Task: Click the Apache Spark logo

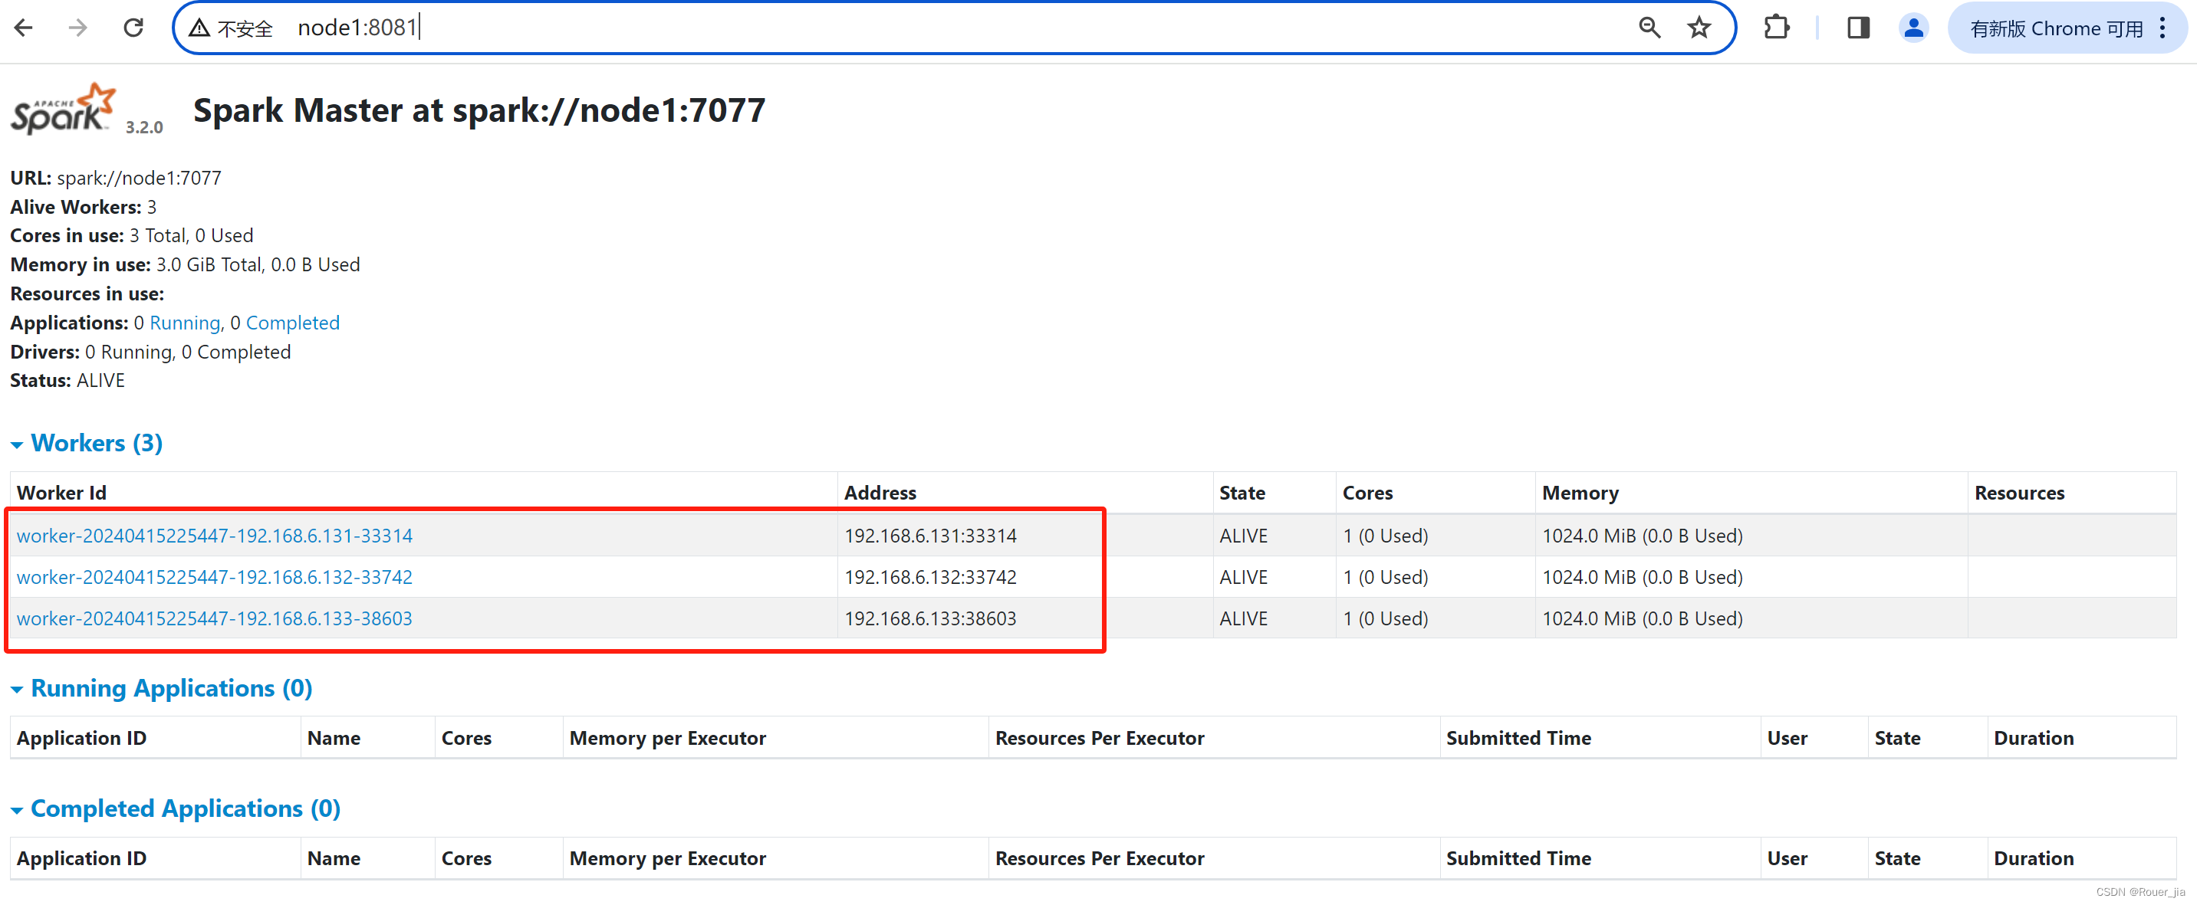Action: (x=62, y=109)
